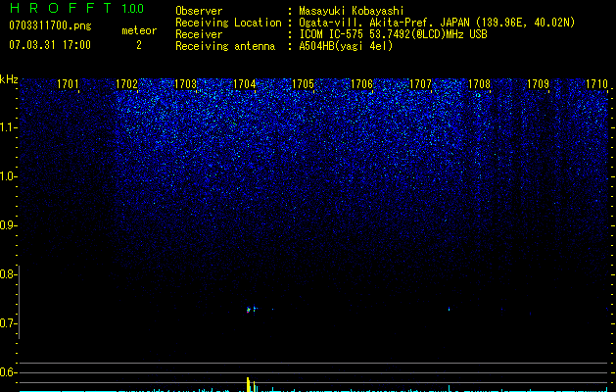Click the bright meteor echo near 1704
The height and width of the screenshot is (392, 616).
249,310
